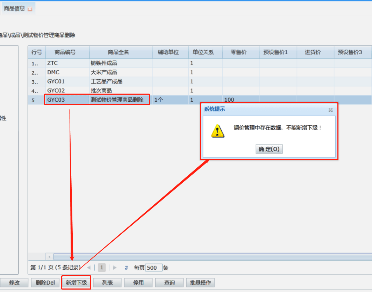Viewport: 372px width, 292px height.
Task: Edit the records-per-page field showing 500
Action: (153, 268)
